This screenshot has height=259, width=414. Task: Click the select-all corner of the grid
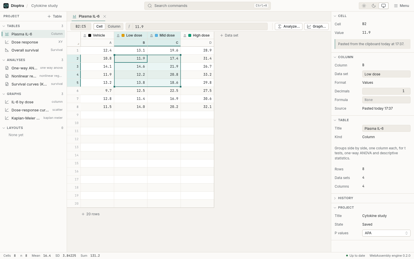74,39
